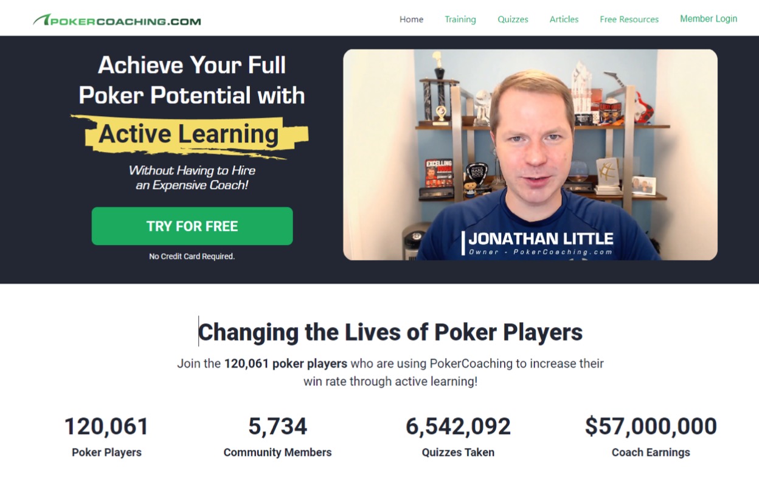Click the 5,734 Community Members statistic
Viewport: 759px width, 496px height.
pyautogui.click(x=277, y=426)
